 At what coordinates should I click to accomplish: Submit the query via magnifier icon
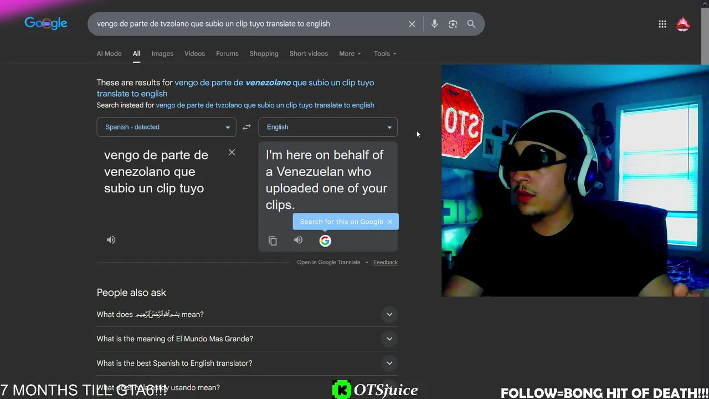[471, 24]
